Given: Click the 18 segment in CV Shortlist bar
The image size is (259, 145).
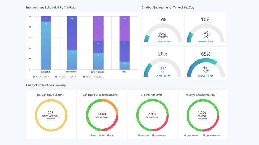Looking at the screenshot, I should pos(46,46).
